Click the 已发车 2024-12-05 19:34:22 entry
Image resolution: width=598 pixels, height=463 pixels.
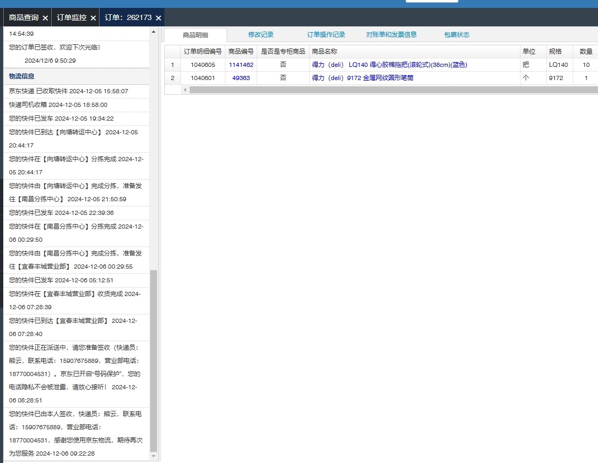pos(76,119)
